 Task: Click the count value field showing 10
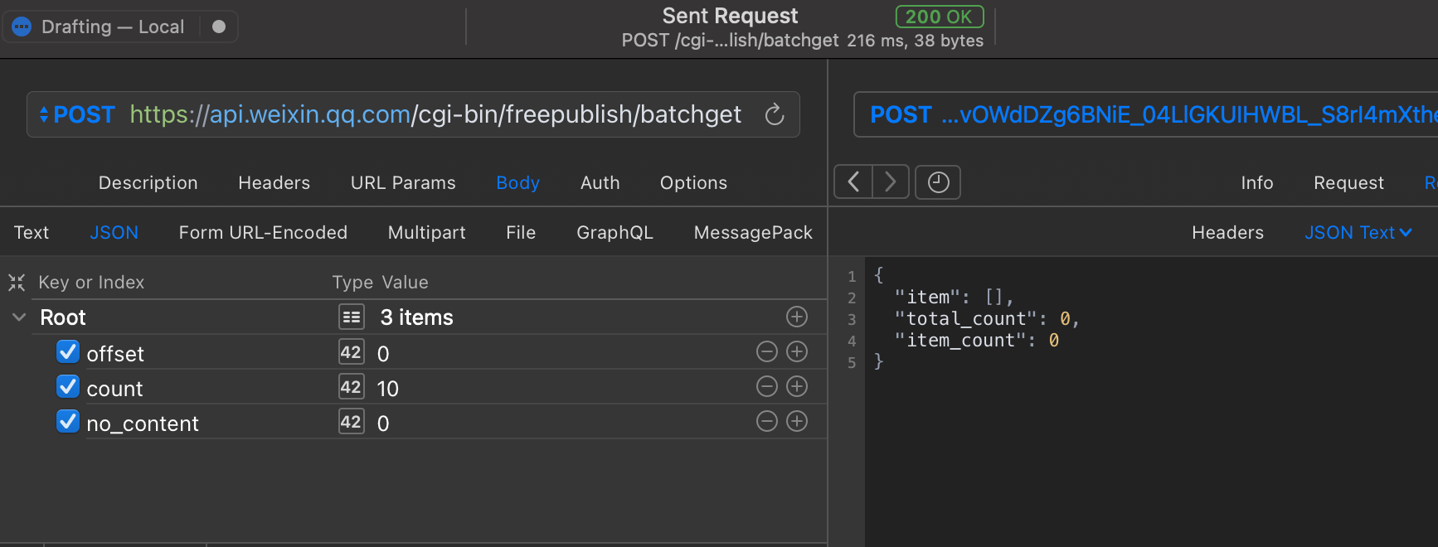[x=388, y=389]
